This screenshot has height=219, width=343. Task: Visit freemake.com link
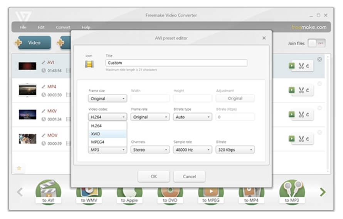pos(309,27)
